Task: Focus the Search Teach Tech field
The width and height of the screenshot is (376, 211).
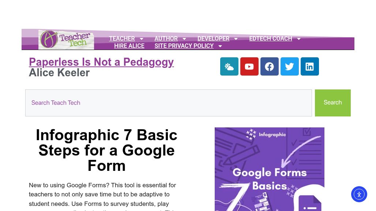Action: click(169, 103)
